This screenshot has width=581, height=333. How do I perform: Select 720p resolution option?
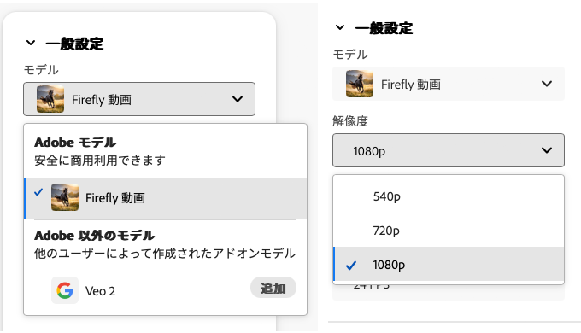pyautogui.click(x=449, y=231)
